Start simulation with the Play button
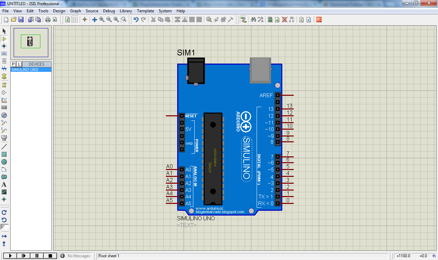 (x=10, y=256)
